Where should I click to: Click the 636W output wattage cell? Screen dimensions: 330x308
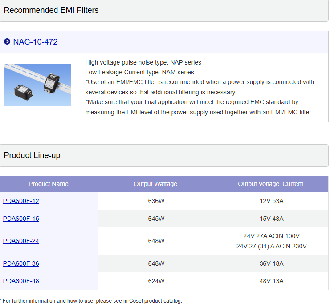tap(156, 201)
